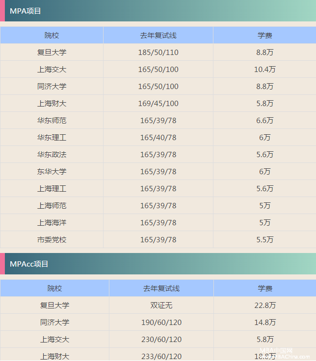Select the 双证无 cell in MPAcc table
This screenshot has width=316, height=361.
[x=161, y=306]
